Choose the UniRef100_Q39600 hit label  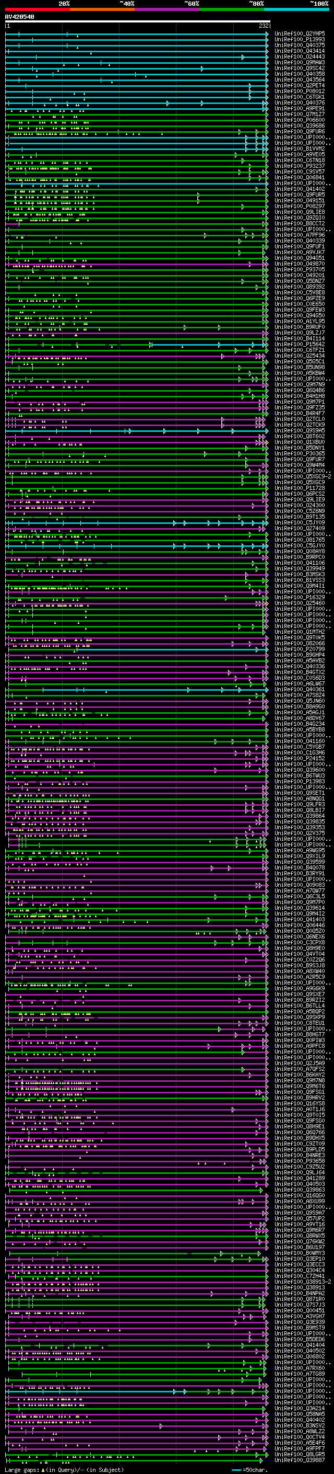[300, 770]
